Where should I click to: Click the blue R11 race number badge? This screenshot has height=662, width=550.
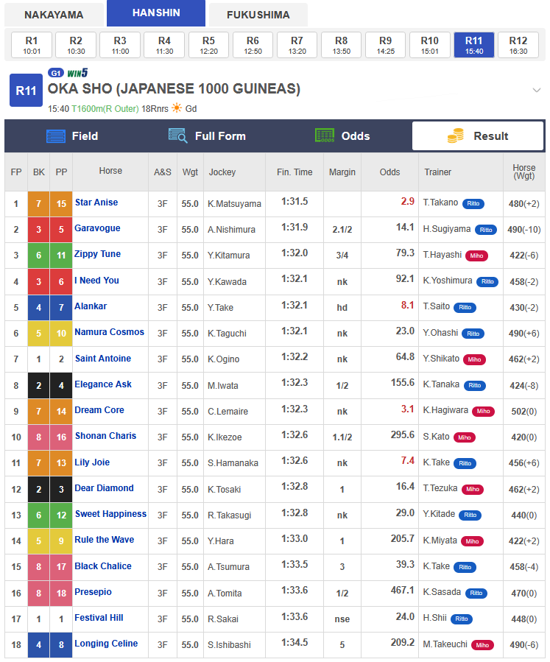pyautogui.click(x=27, y=91)
